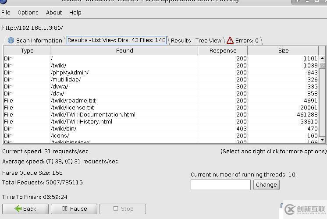
Task: Click the scrollbar up arrow
Action: pyautogui.click(x=322, y=59)
